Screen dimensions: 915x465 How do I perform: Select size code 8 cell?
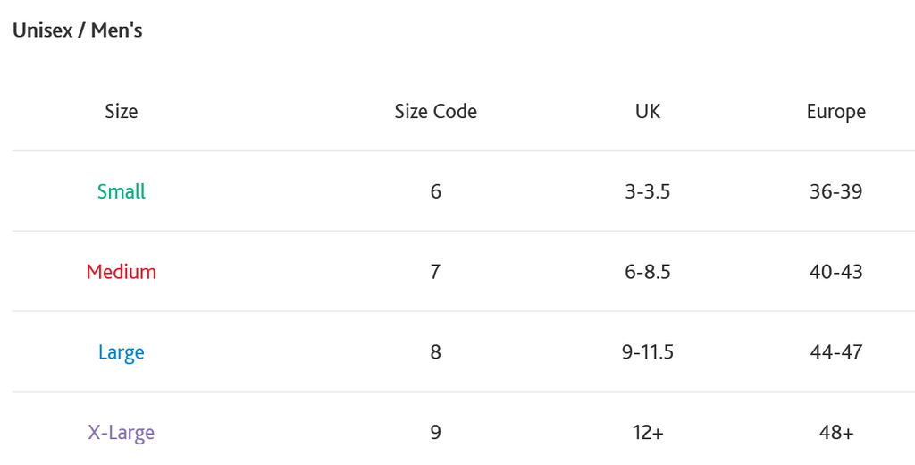435,352
